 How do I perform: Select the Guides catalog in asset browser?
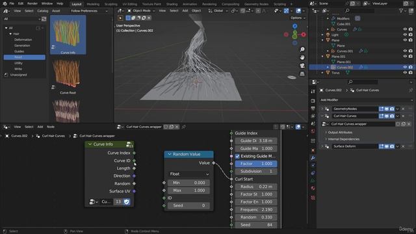click(x=19, y=51)
